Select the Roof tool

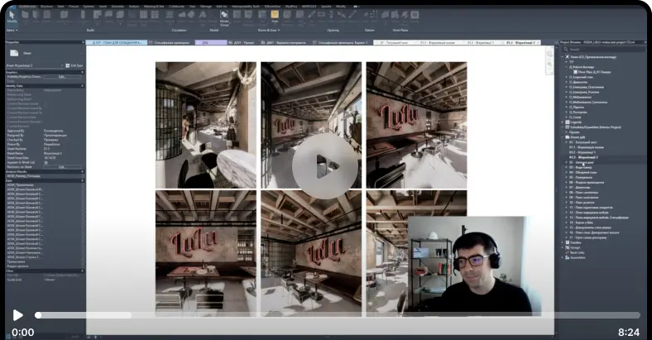point(98,17)
